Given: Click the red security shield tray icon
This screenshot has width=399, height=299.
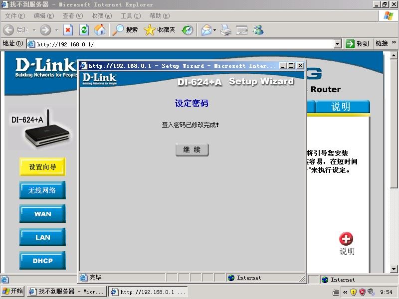Looking at the screenshot, I should click(362, 292).
